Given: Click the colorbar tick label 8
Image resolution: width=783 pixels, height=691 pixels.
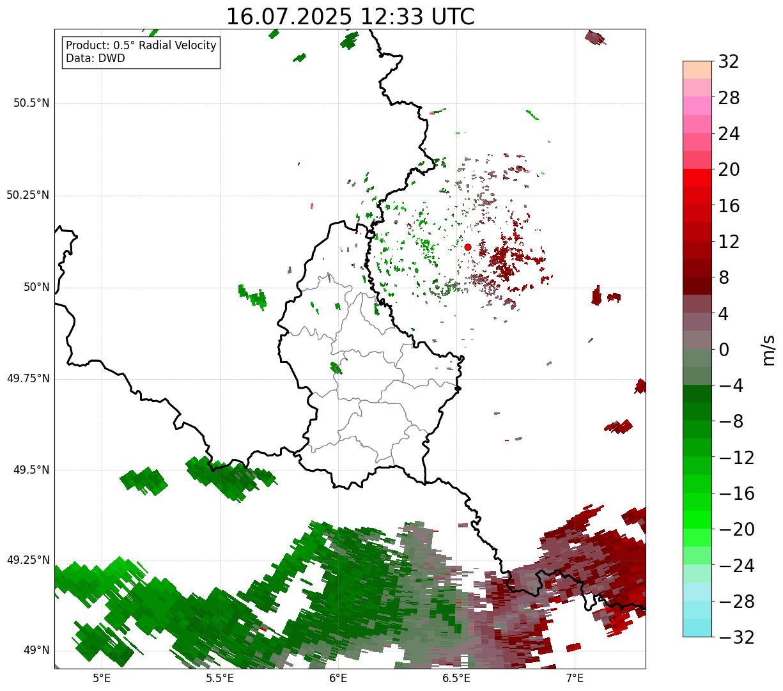Looking at the screenshot, I should click(724, 277).
